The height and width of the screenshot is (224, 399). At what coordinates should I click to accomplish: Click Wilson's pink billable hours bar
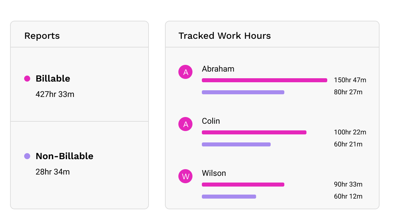click(x=243, y=185)
